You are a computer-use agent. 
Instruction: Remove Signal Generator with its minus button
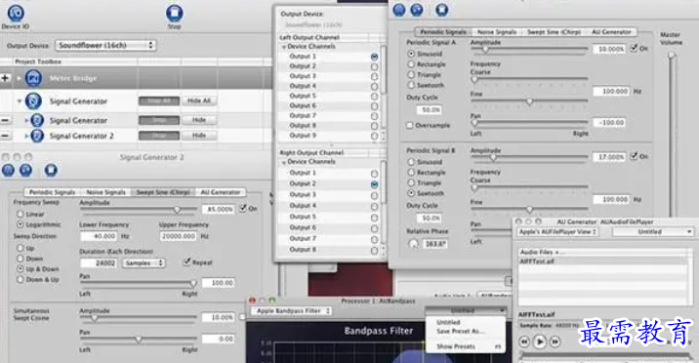(x=5, y=120)
